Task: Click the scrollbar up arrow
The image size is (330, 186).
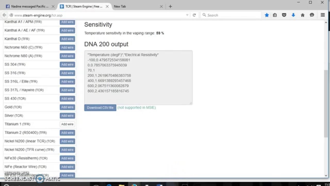Action: (x=326, y=23)
